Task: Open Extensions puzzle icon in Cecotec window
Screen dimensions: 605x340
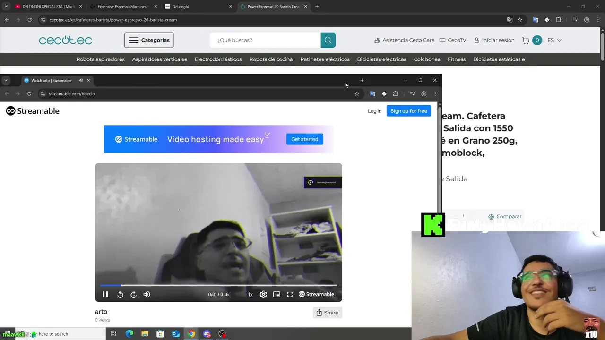Action: click(559, 20)
